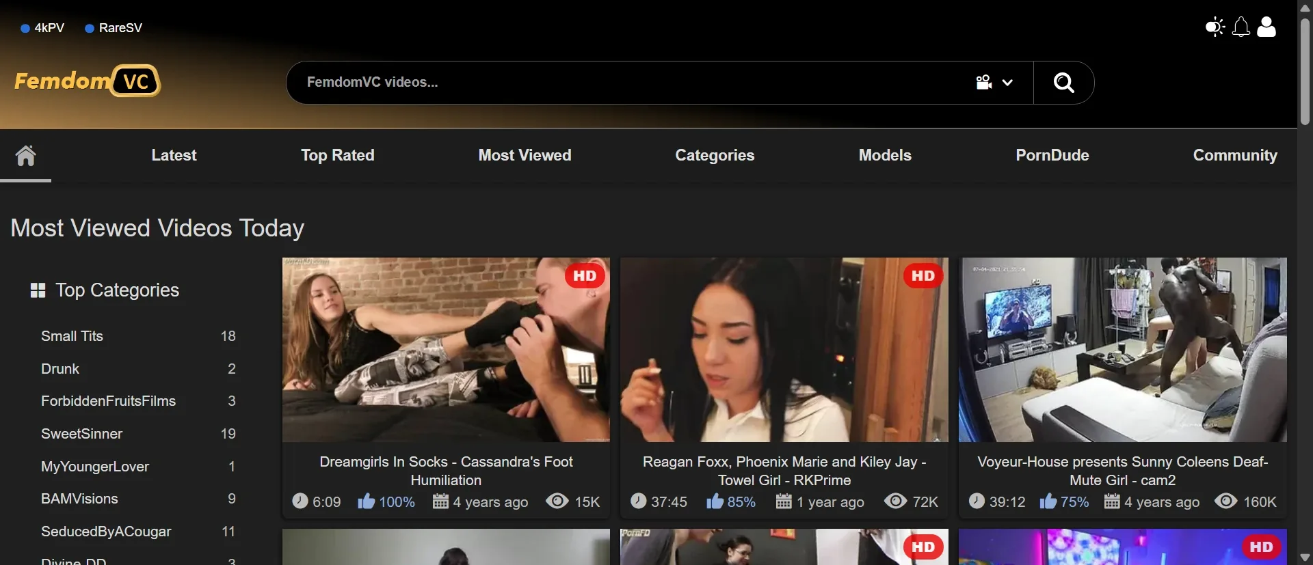Open the notifications bell
This screenshot has height=565, width=1313.
click(1241, 27)
